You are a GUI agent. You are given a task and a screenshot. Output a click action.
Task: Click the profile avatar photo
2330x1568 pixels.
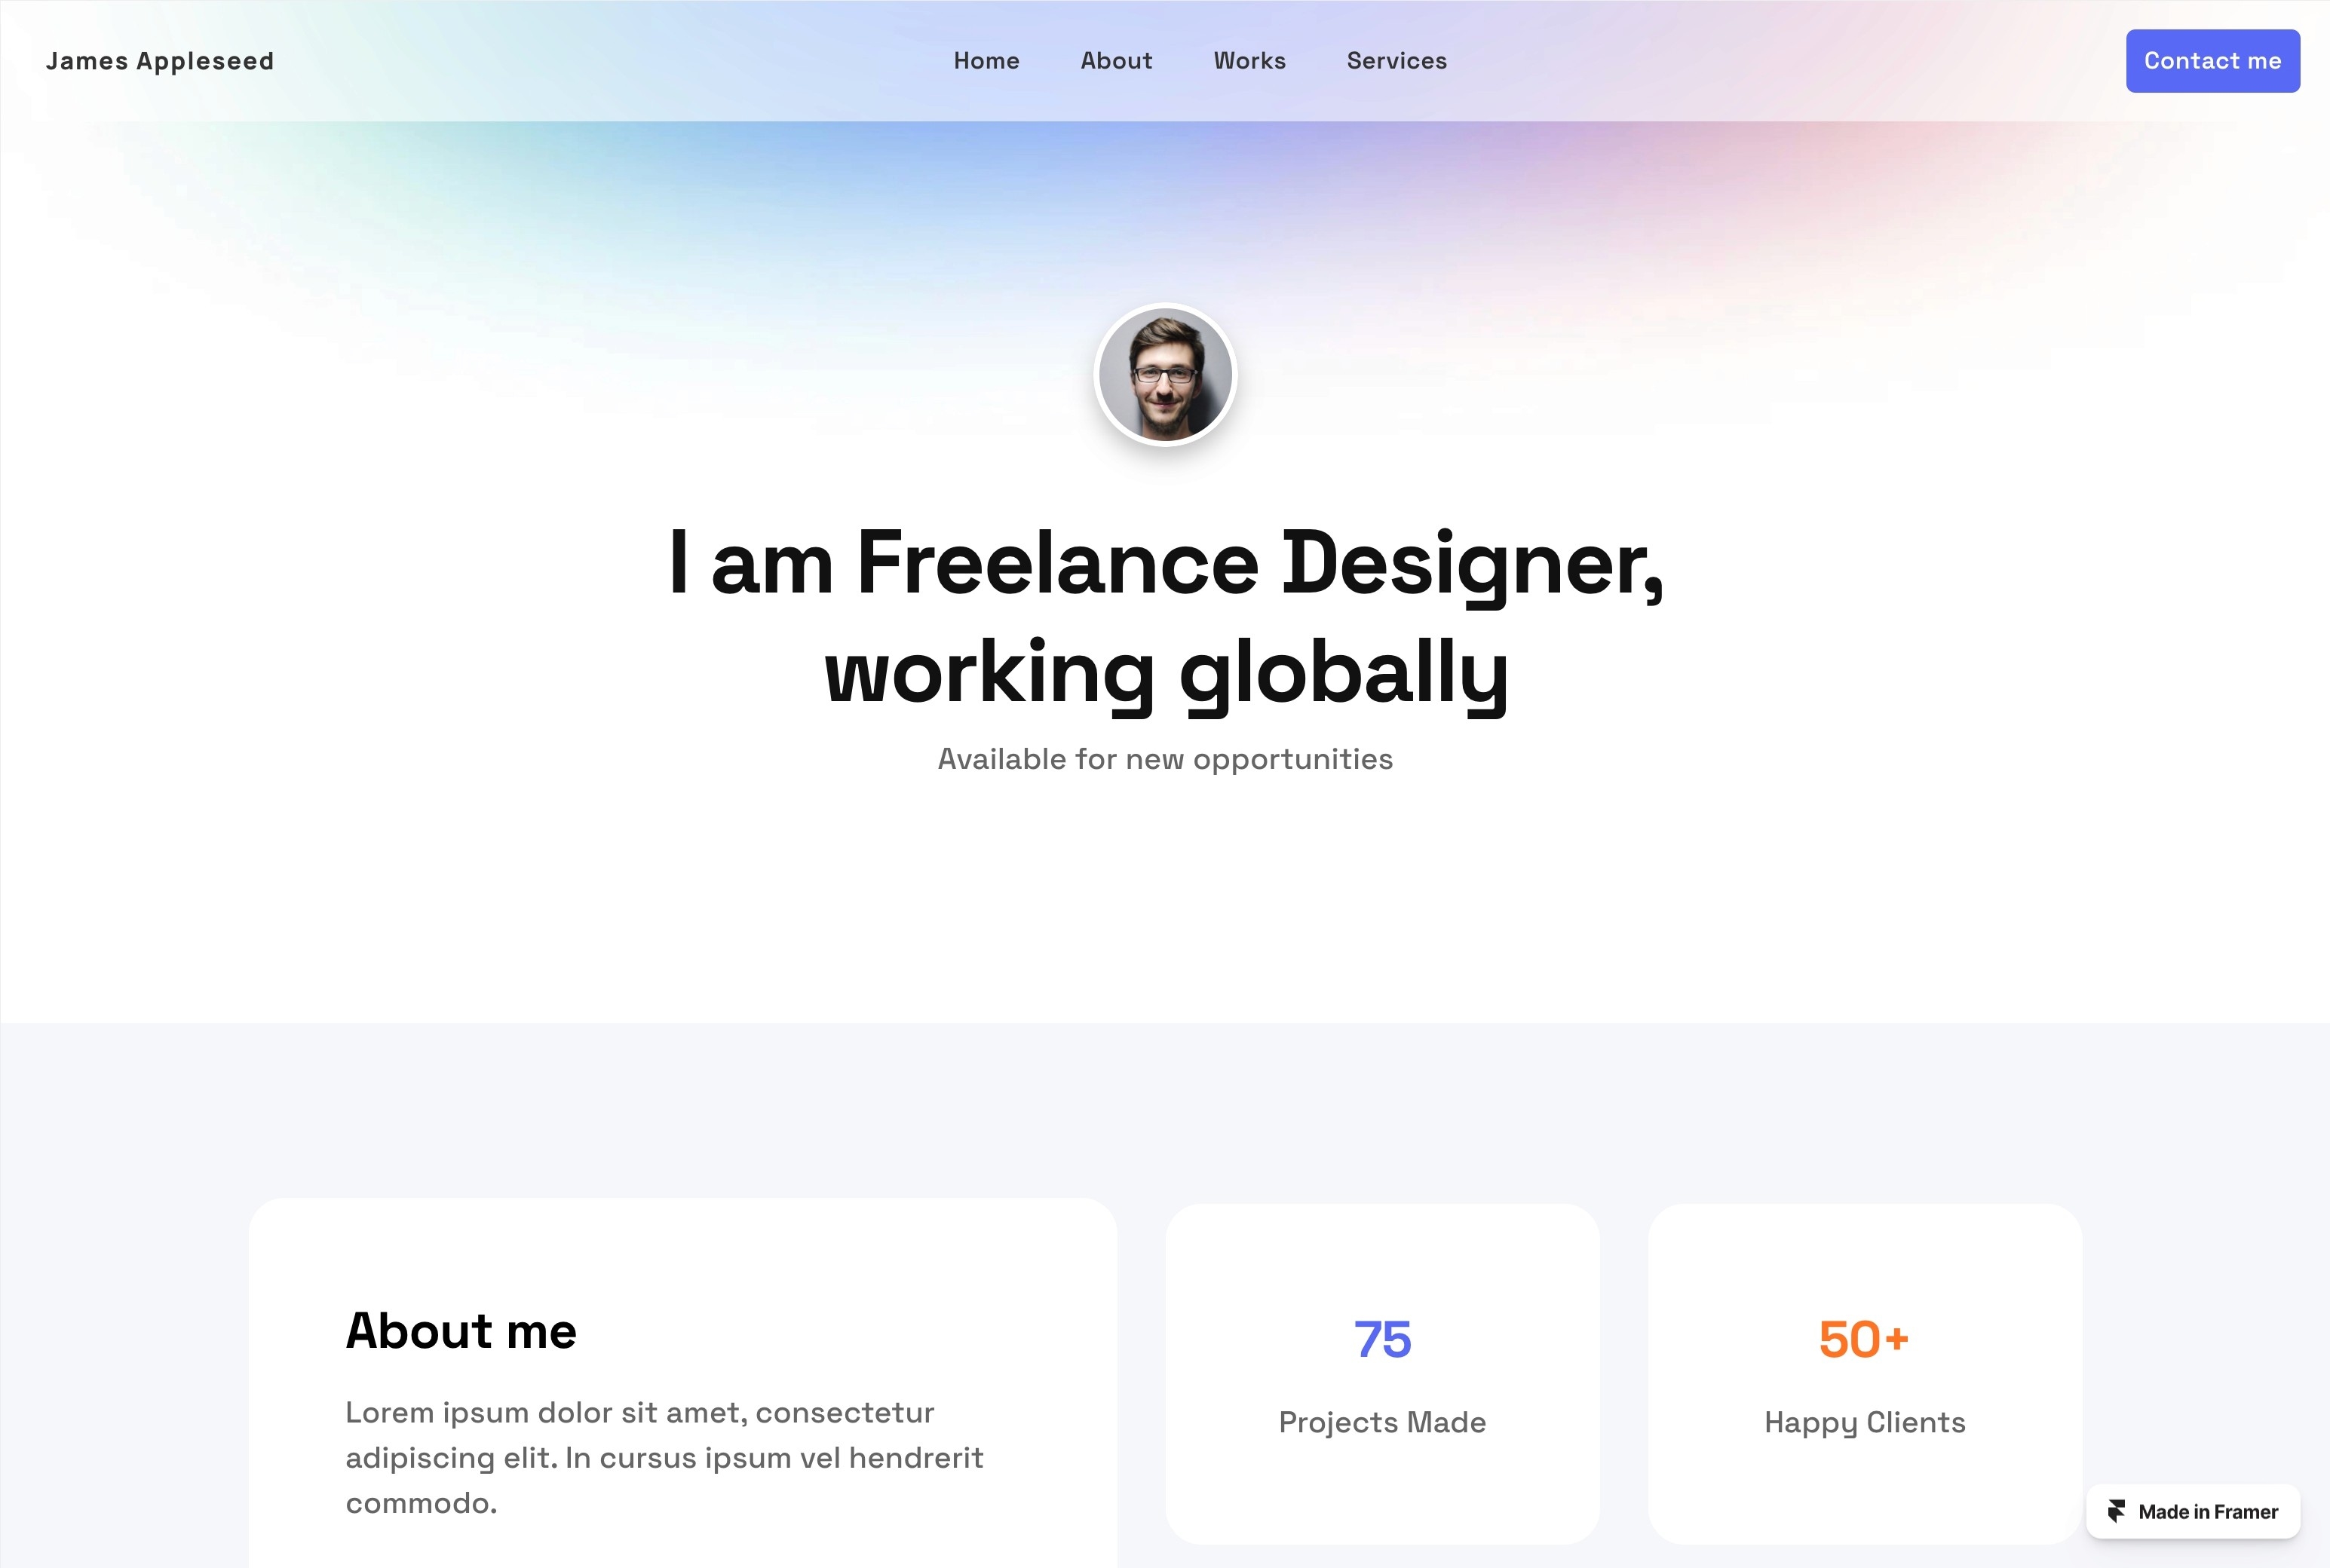(1164, 375)
